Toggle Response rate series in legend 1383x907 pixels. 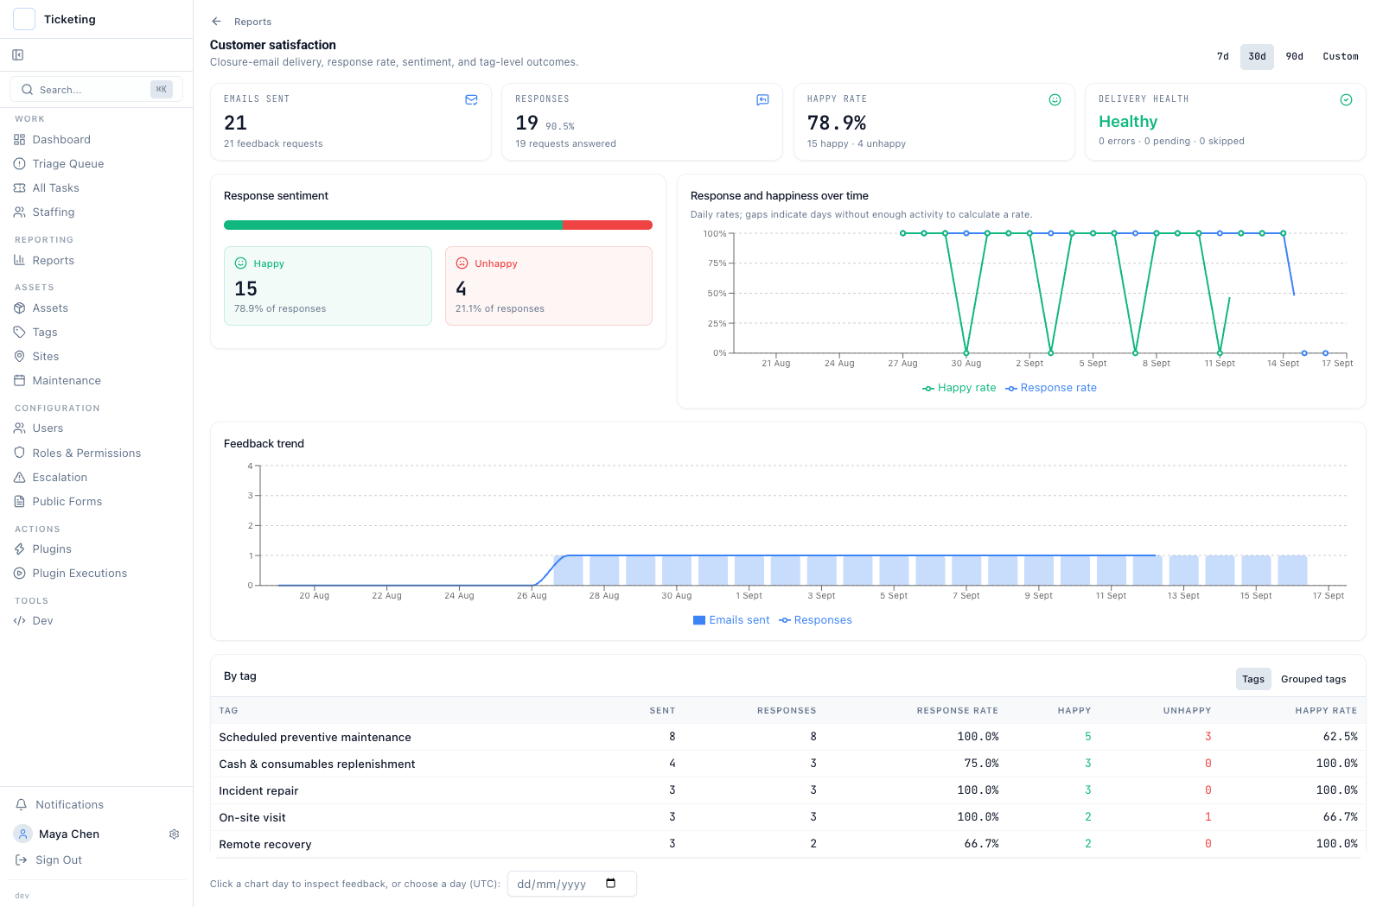(x=1051, y=389)
